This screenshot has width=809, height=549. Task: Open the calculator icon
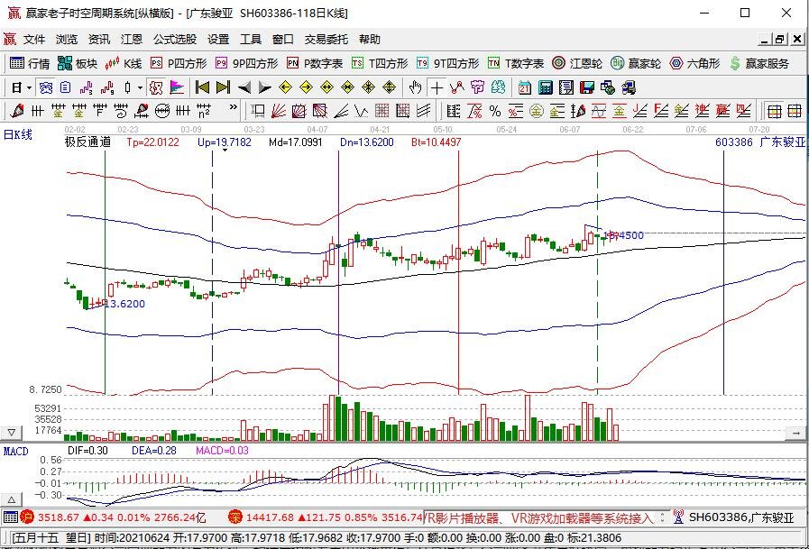point(546,87)
